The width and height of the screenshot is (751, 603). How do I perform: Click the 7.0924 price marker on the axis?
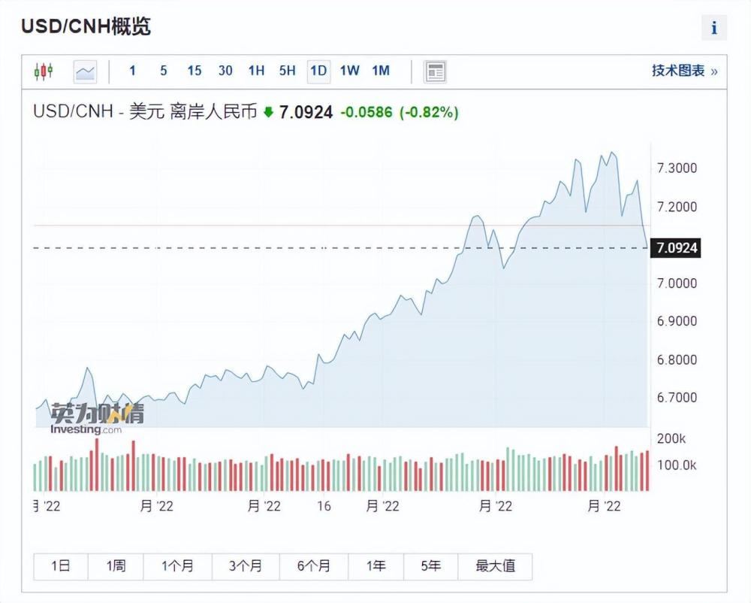(677, 247)
